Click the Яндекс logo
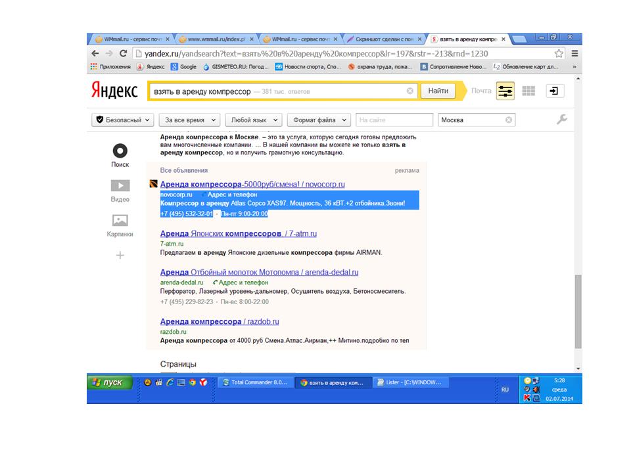The image size is (631, 473). click(114, 91)
